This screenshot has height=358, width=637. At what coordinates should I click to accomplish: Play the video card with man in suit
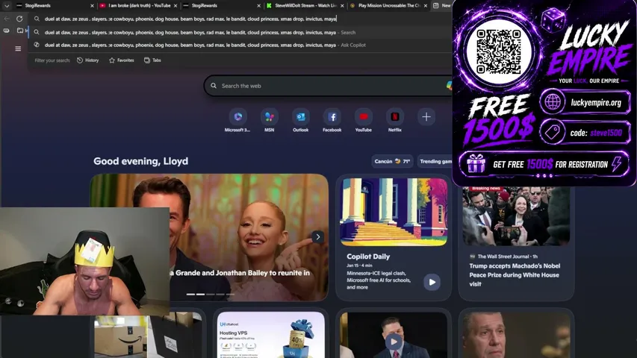(x=394, y=342)
